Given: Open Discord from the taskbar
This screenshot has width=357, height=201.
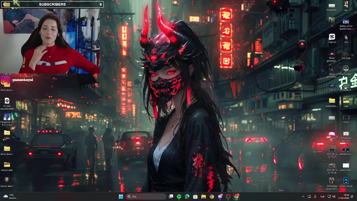Looking at the screenshot, I should click(x=220, y=197).
